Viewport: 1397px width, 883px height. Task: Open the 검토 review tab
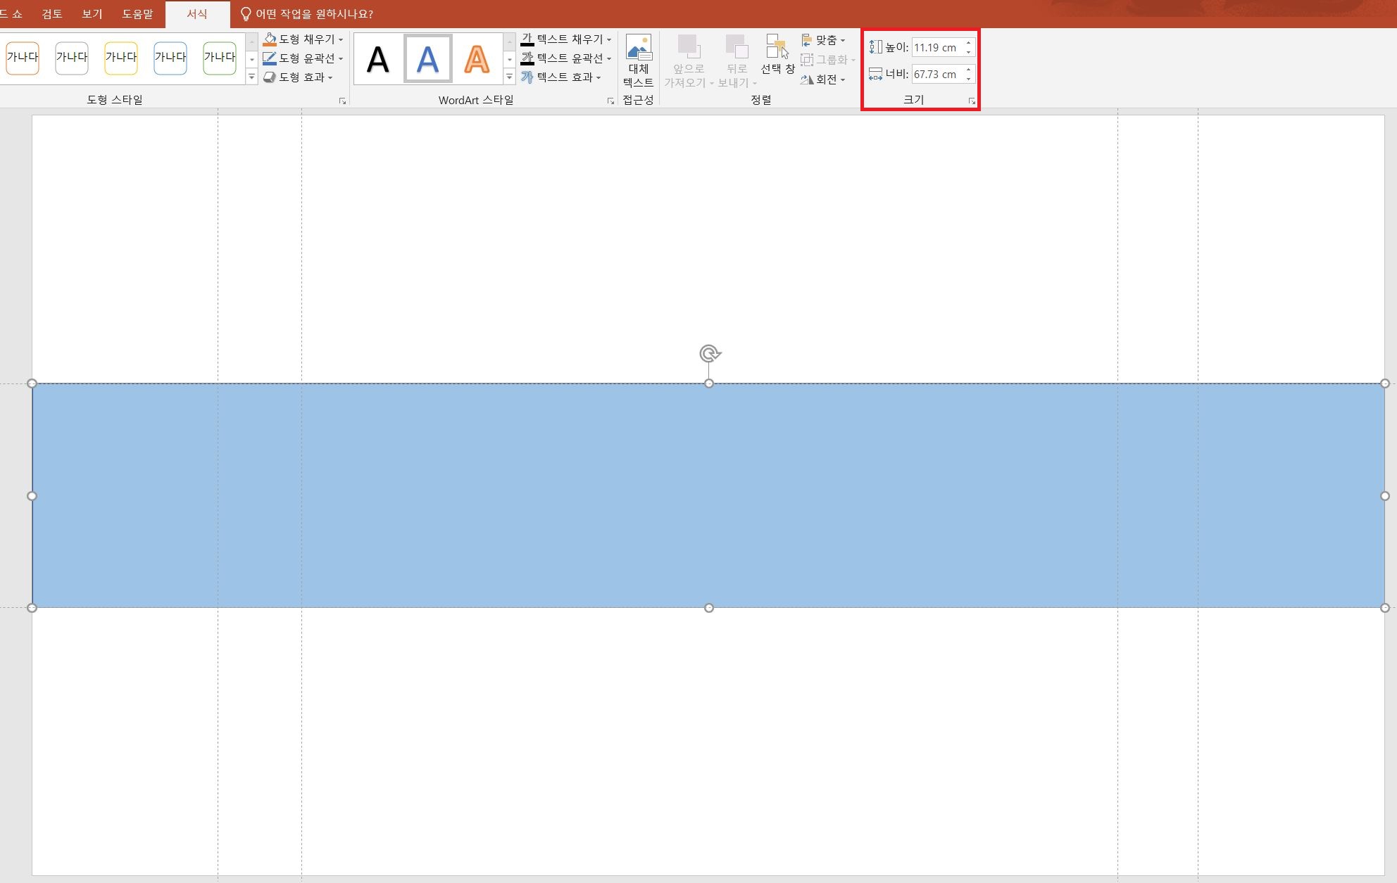coord(51,14)
